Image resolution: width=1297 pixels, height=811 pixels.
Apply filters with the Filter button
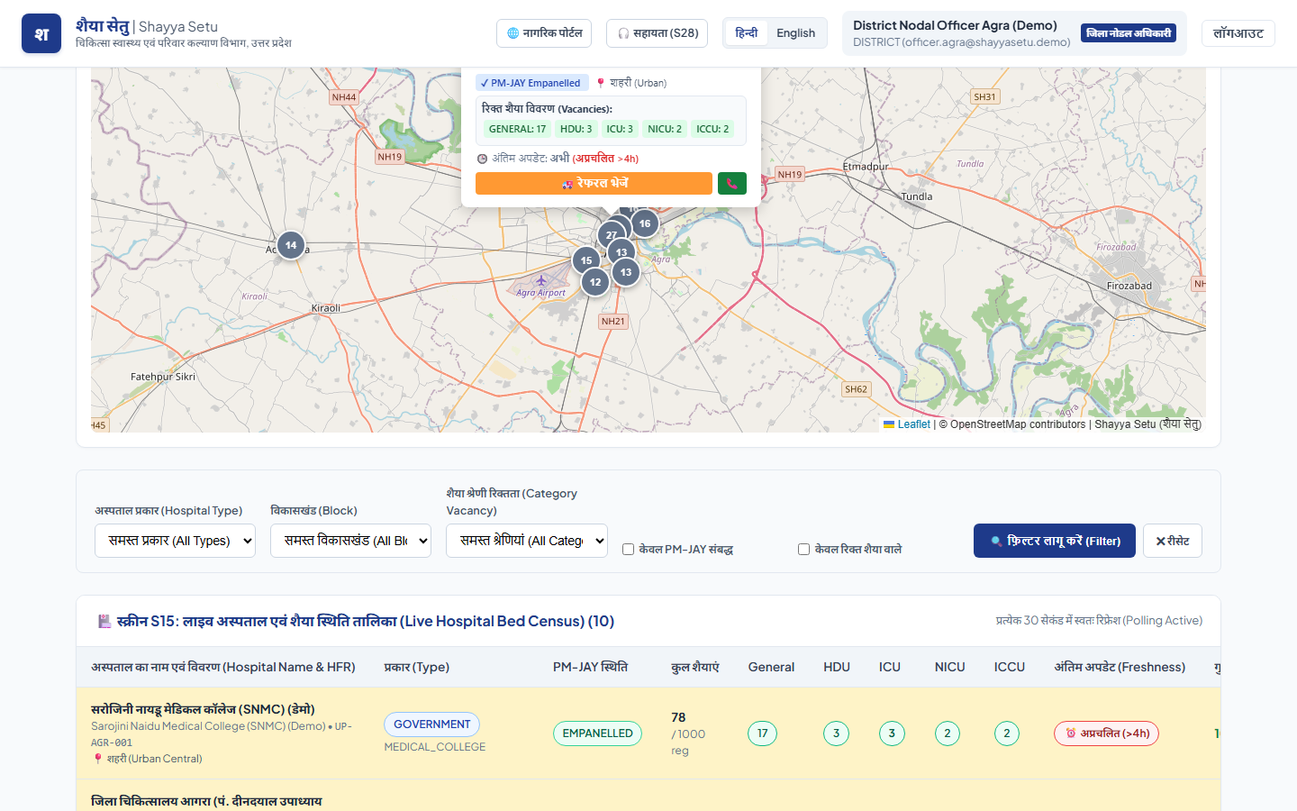pos(1055,541)
